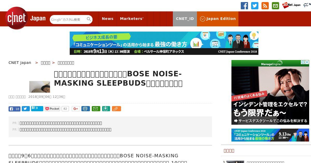Tweet the article with Twitter share button

[x=26, y=109]
